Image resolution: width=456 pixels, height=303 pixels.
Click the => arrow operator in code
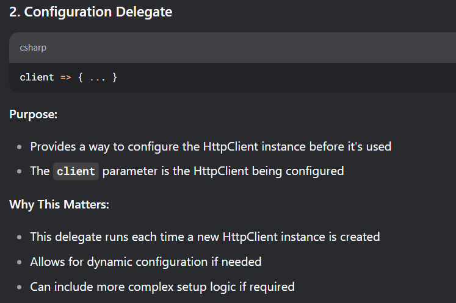(66, 77)
